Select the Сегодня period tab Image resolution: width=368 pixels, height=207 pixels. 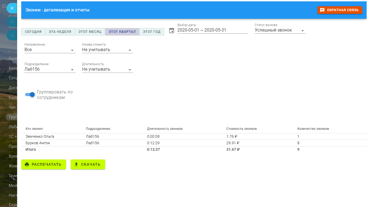(33, 32)
